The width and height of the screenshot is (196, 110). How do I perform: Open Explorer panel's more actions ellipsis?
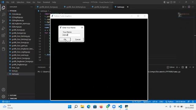tap(32, 7)
